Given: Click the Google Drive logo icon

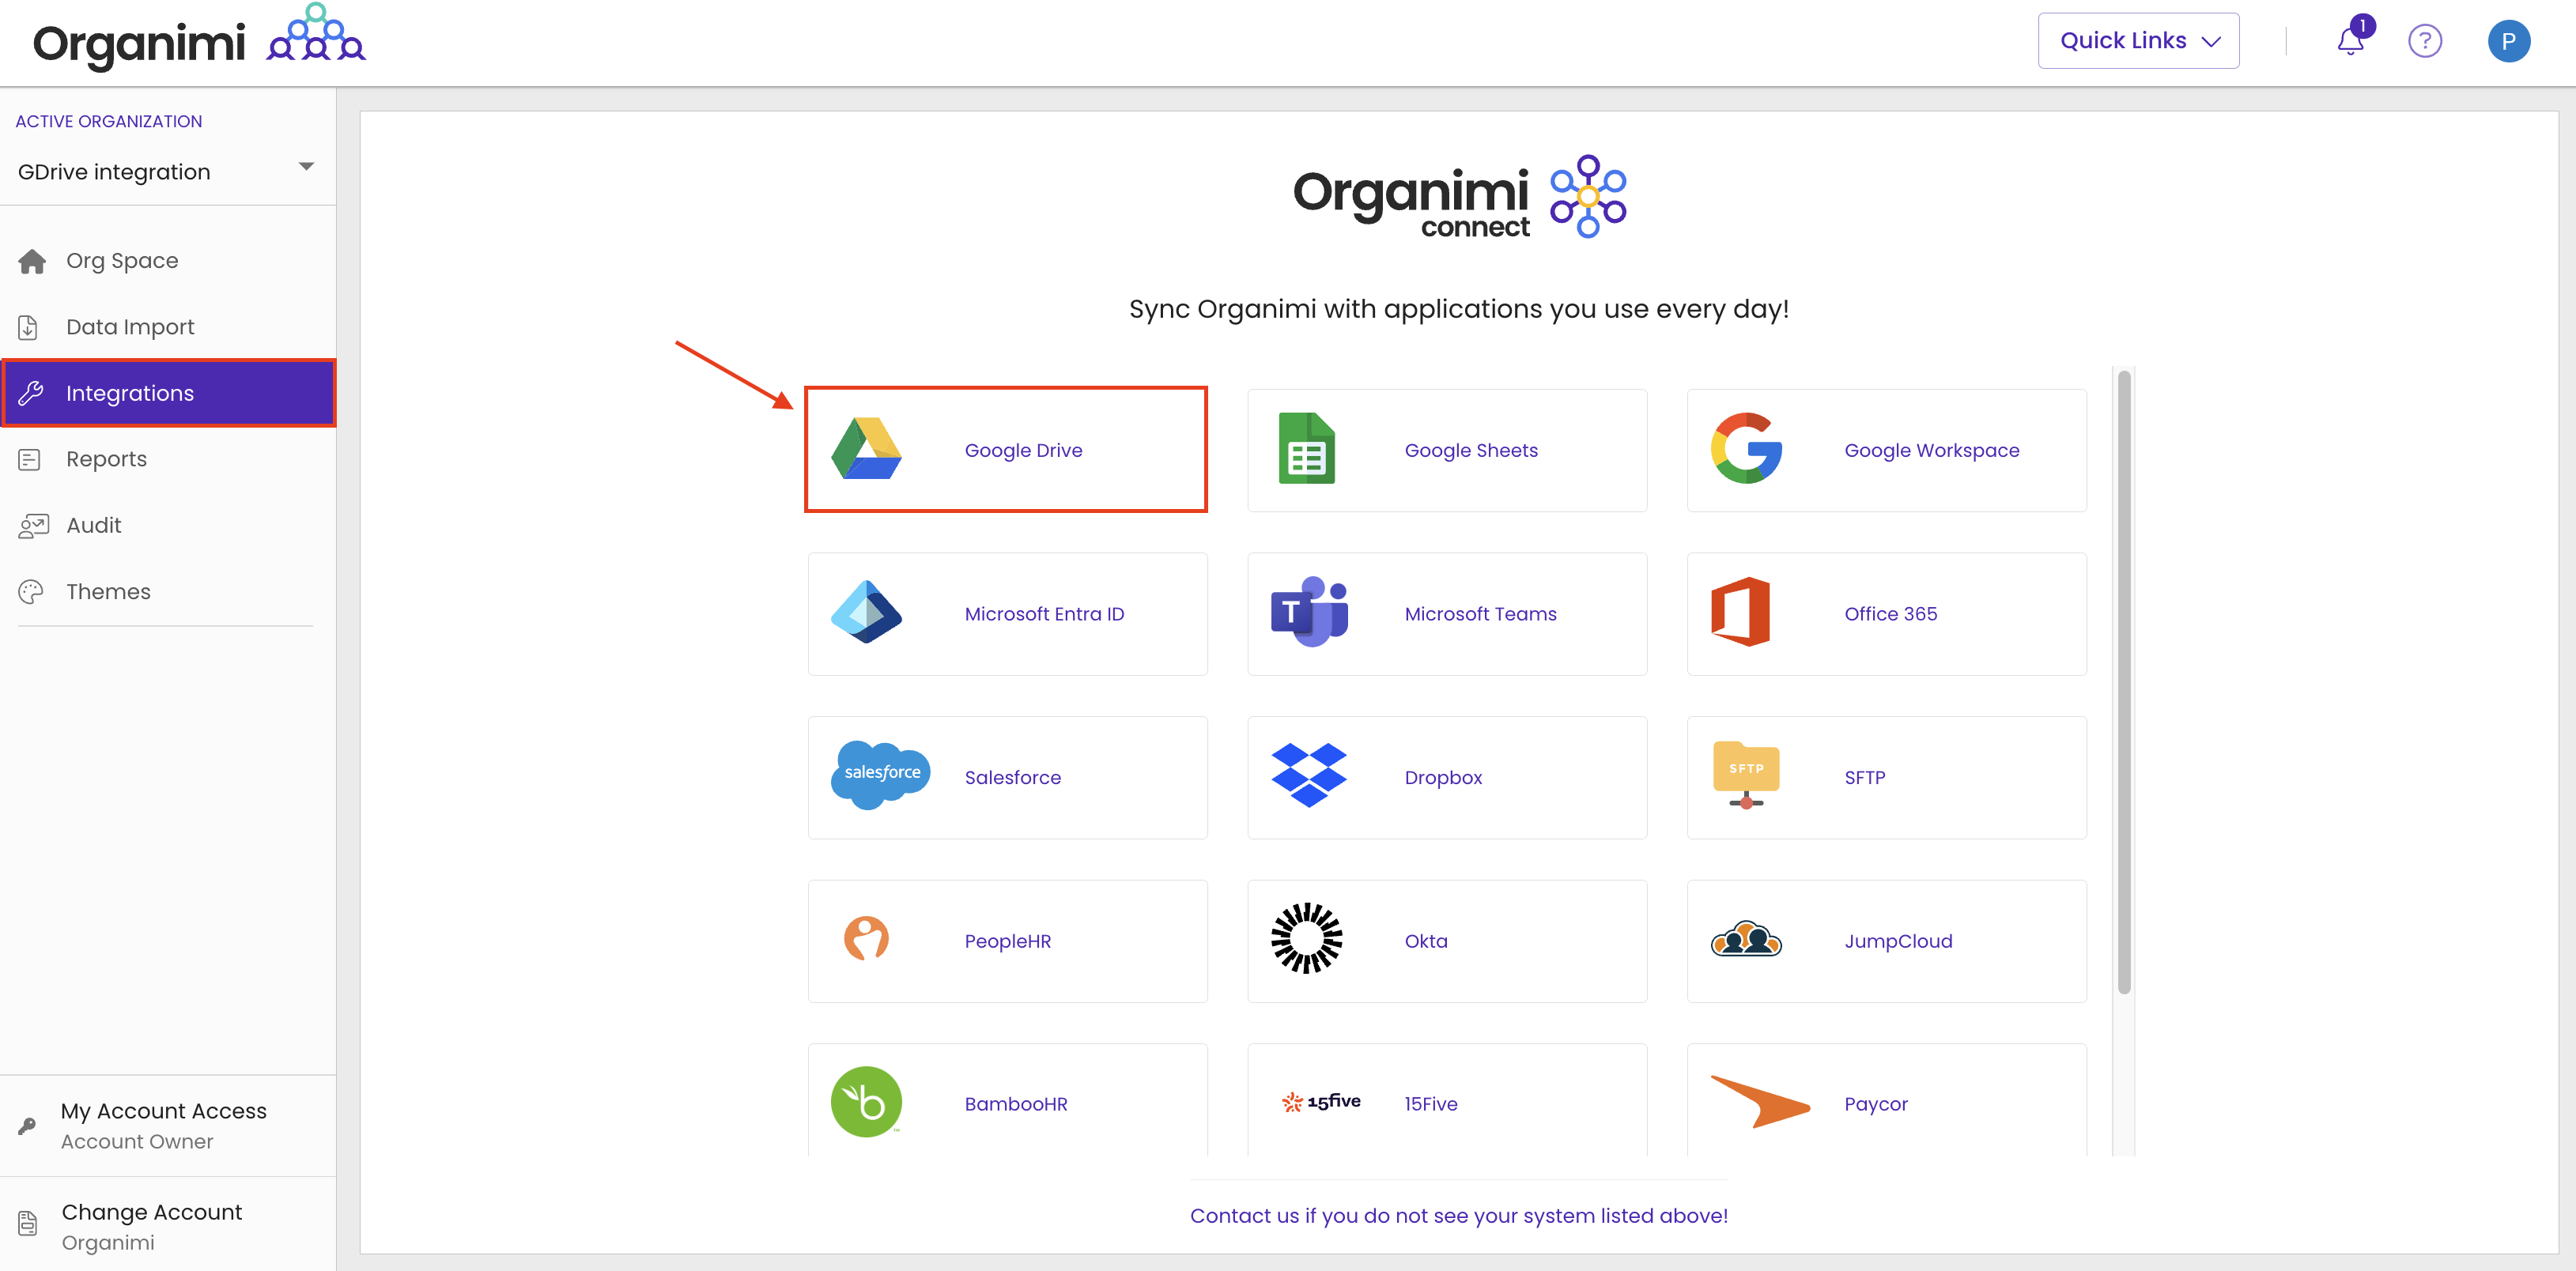Looking at the screenshot, I should (866, 449).
